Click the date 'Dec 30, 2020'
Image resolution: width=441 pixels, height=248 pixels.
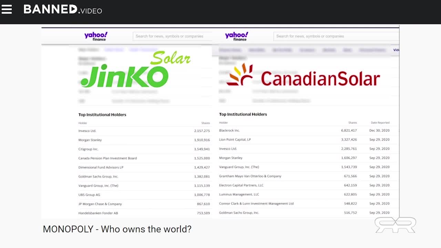[379, 131]
